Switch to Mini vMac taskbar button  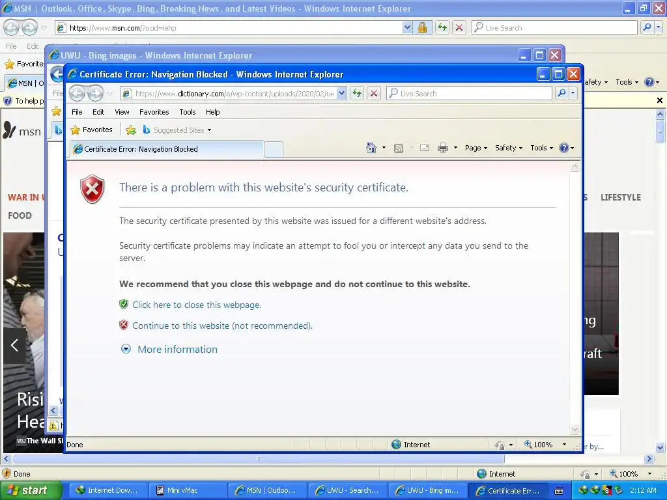click(188, 490)
